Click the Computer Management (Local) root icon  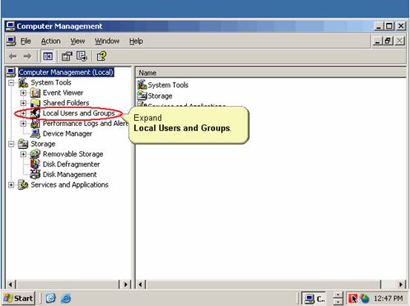tap(11, 73)
